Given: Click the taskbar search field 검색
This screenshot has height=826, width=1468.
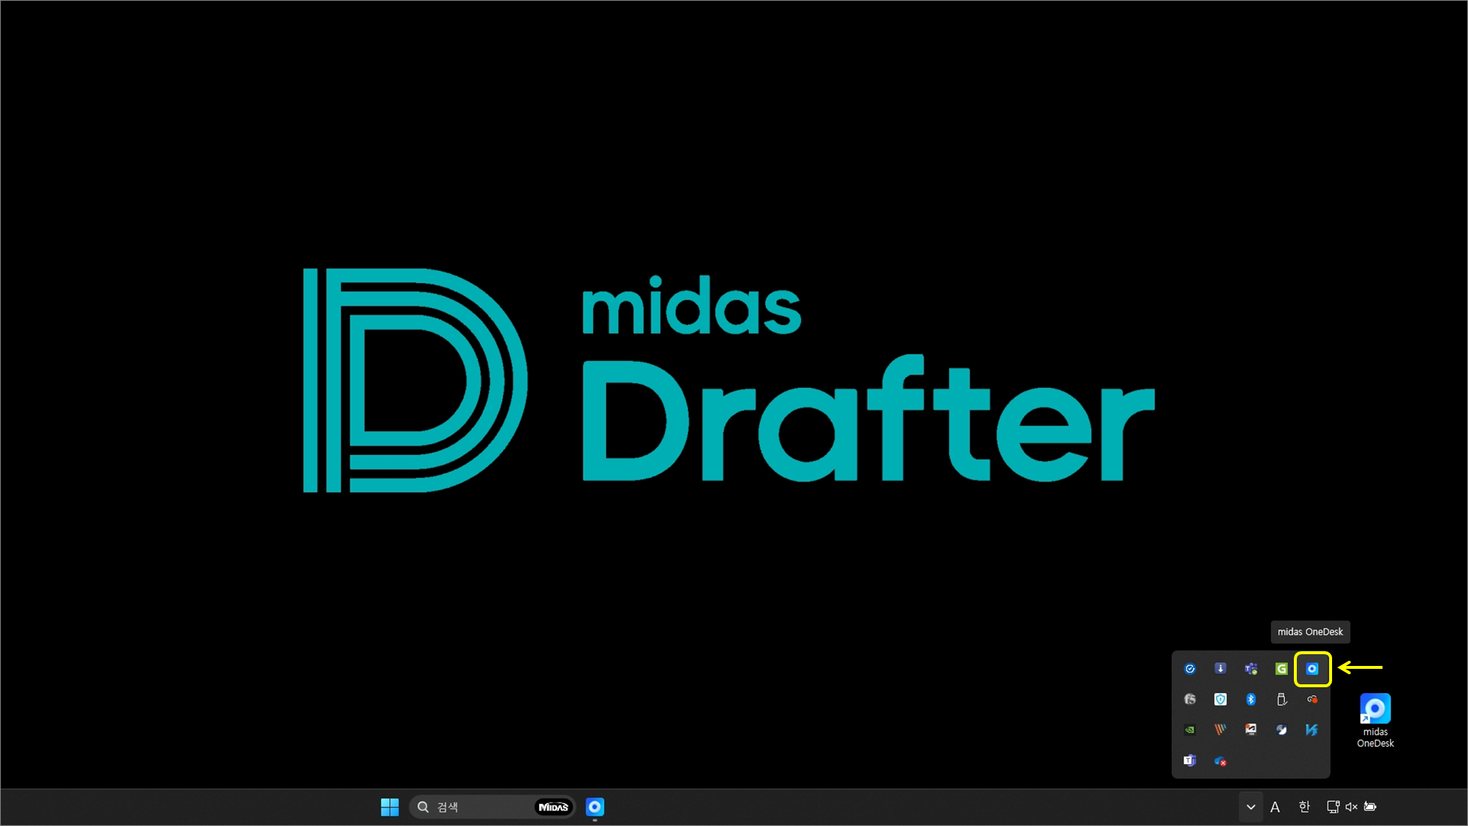Looking at the screenshot, I should pyautogui.click(x=492, y=807).
